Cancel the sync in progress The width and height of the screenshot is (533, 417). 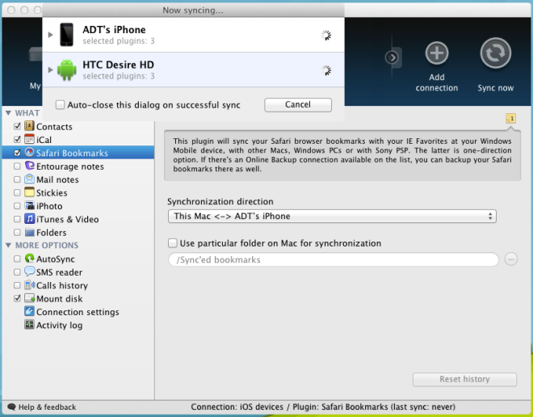click(298, 105)
